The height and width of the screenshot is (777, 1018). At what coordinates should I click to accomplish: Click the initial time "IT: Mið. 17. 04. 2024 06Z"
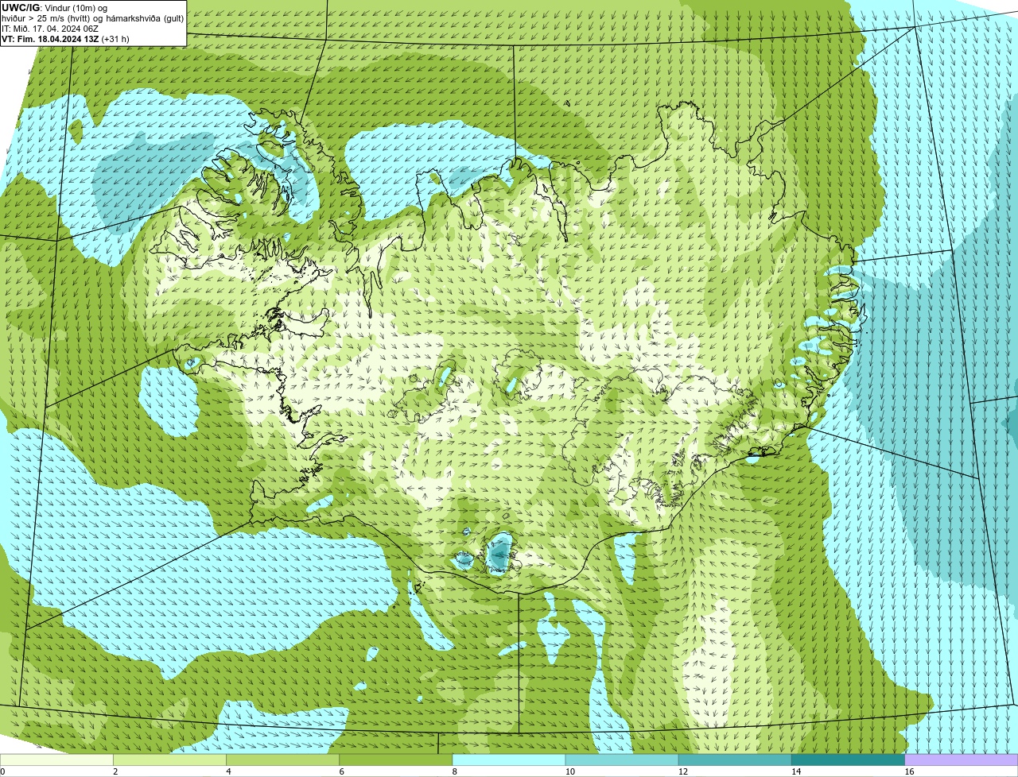(50, 28)
